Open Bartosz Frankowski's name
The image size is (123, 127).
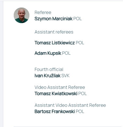(55, 111)
